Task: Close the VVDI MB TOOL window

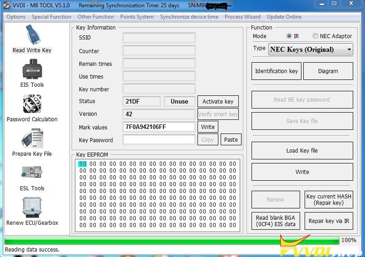Action: click(x=351, y=4)
